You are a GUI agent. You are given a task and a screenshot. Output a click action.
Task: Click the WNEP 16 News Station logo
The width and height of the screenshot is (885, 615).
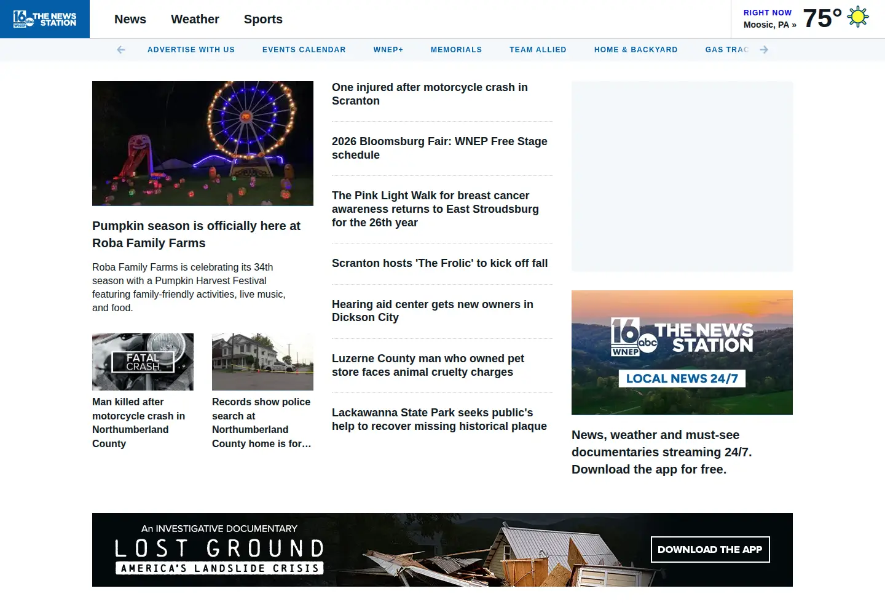click(x=45, y=19)
